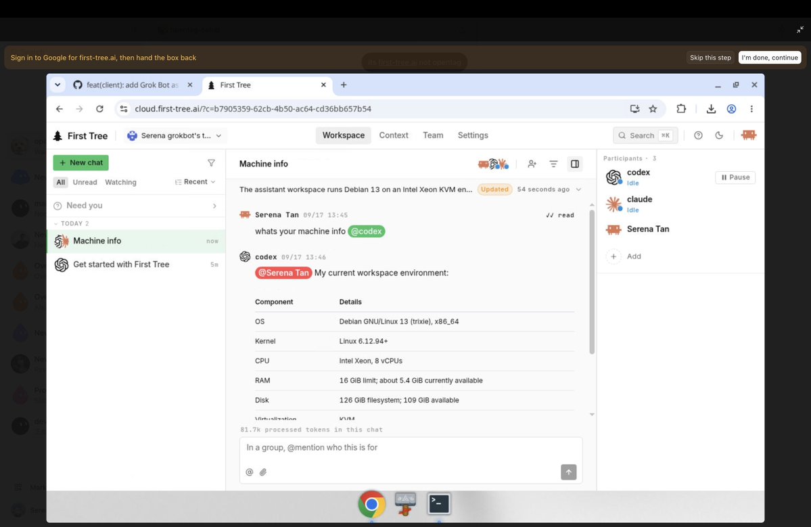The height and width of the screenshot is (527, 811).
Task: Click the First Tree logo
Action: pyautogui.click(x=80, y=135)
